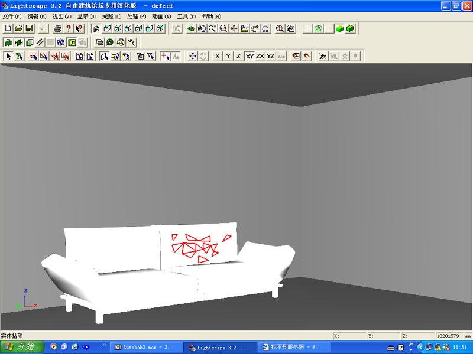Select the ZX plane constraint
473x354 pixels.
pos(260,56)
